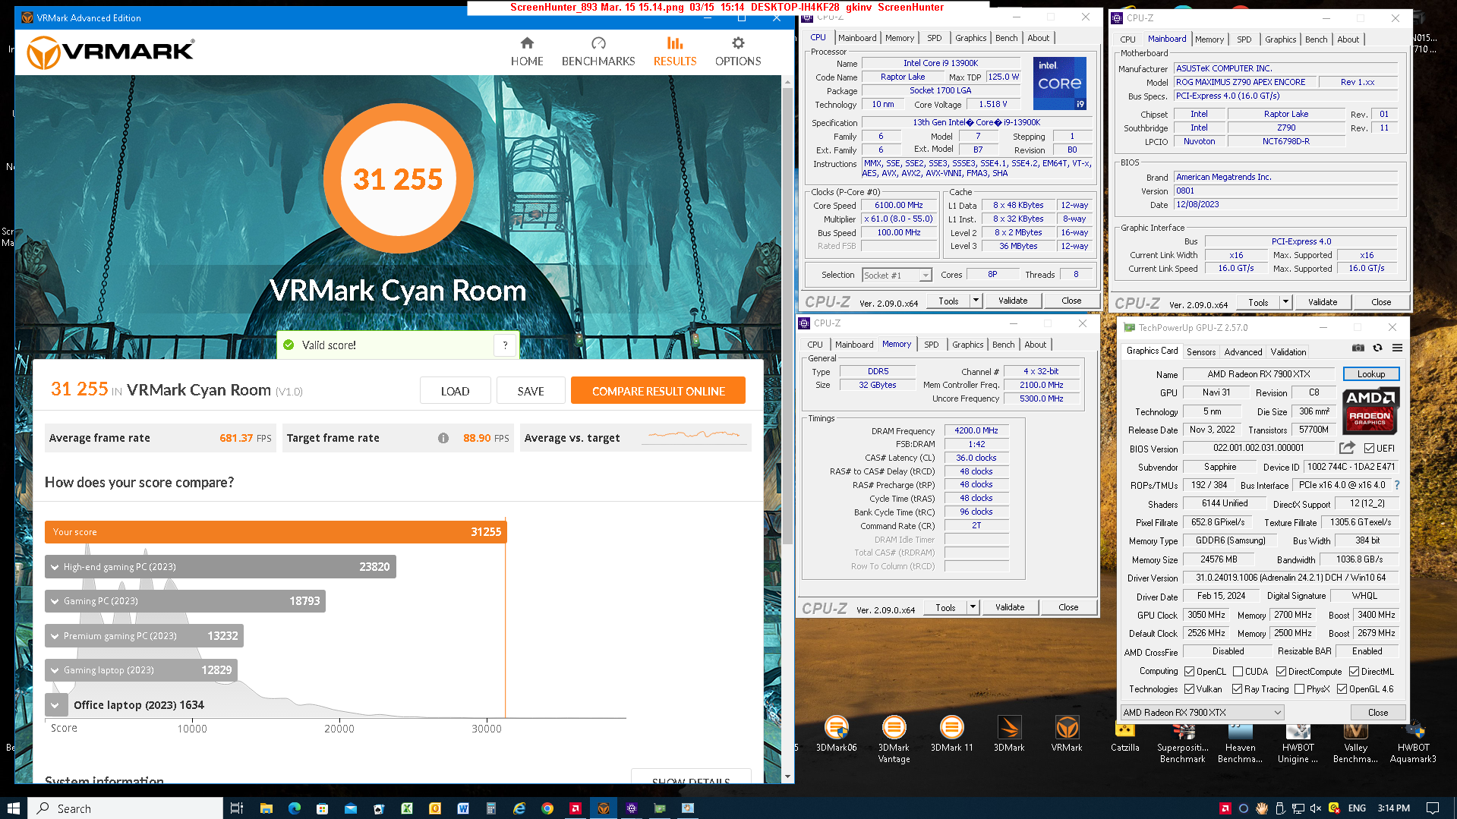1457x819 pixels.
Task: Take a GPU-Z screenshot with camera icon
Action: [x=1358, y=348]
